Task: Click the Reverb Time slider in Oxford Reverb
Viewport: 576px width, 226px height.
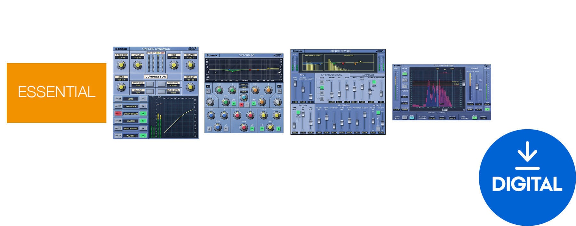Action: click(319, 121)
